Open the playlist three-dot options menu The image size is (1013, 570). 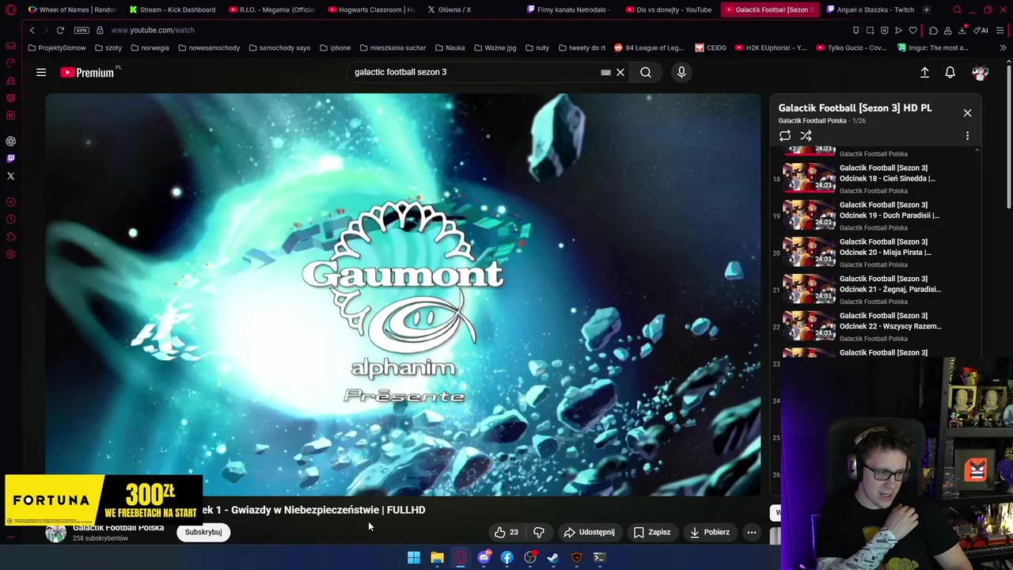(967, 136)
